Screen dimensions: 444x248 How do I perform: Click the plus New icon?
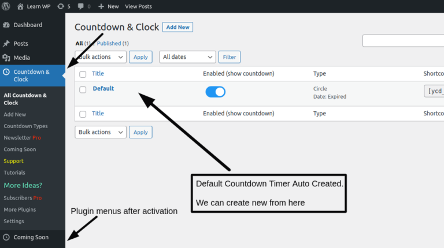pos(101,6)
